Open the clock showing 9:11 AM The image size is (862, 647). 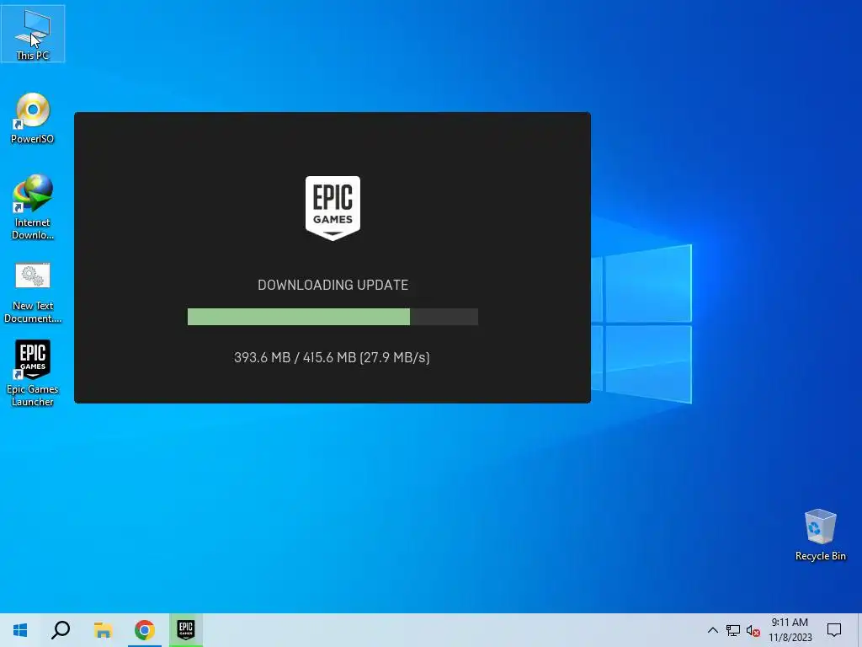pos(790,630)
